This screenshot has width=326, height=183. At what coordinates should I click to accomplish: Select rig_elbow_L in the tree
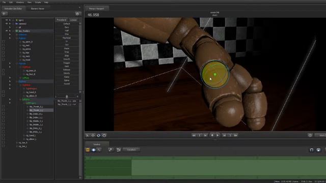coord(31,139)
